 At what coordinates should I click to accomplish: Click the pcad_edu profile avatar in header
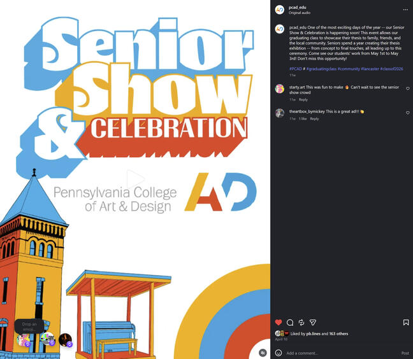(x=279, y=10)
